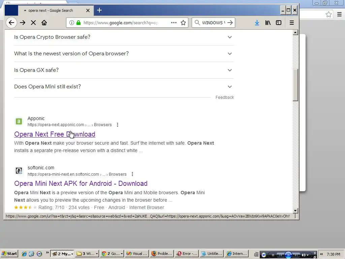The image size is (345, 259).
Task: Click the forward navigation arrow
Action: click(23, 23)
